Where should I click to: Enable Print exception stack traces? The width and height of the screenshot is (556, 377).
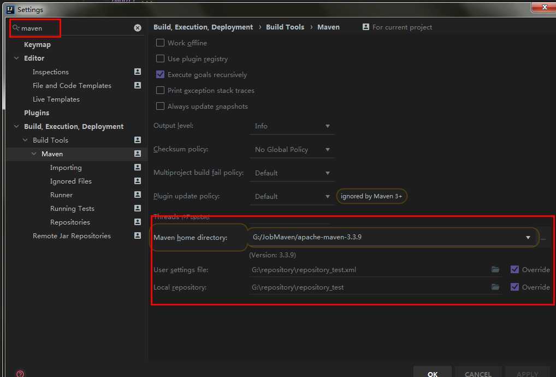click(160, 91)
